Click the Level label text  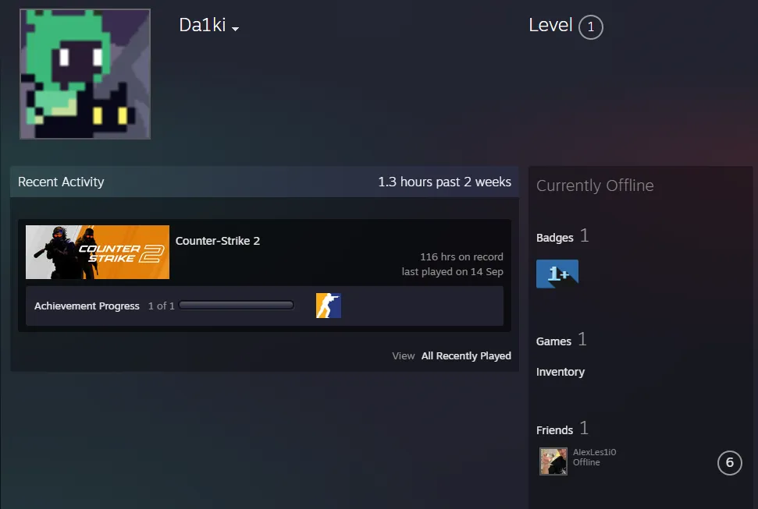pyautogui.click(x=550, y=25)
